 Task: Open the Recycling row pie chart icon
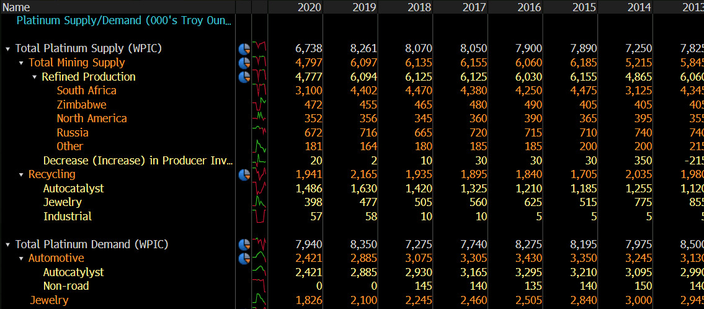(244, 174)
